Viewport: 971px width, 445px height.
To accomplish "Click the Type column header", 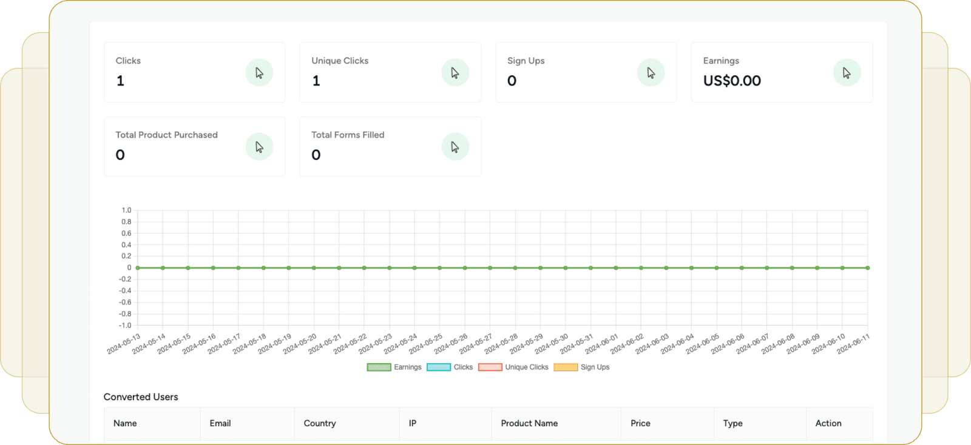I will coord(732,423).
